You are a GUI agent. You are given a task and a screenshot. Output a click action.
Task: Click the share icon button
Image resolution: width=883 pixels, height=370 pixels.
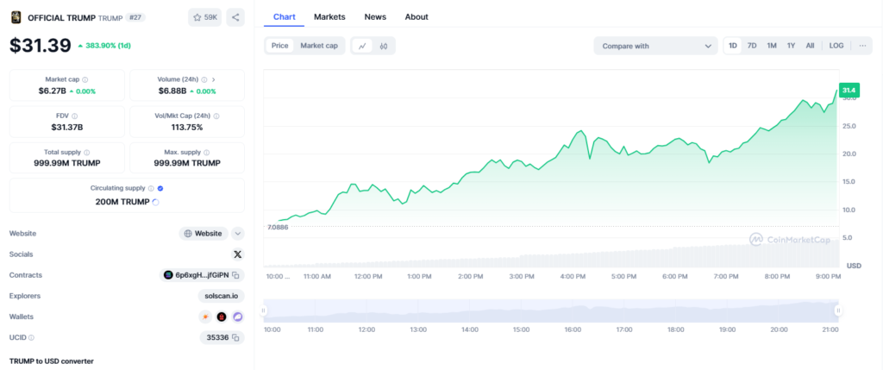pyautogui.click(x=235, y=17)
